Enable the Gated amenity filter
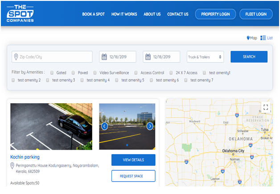This screenshot has width=280, height=194. click(x=52, y=72)
